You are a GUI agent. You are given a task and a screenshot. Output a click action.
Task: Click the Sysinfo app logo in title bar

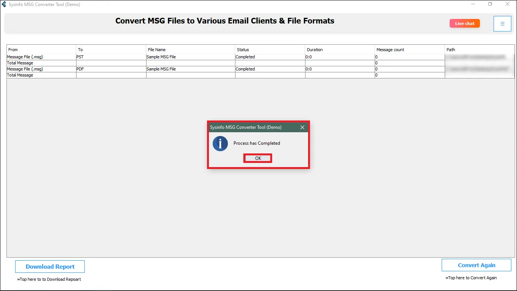[x=4, y=5]
